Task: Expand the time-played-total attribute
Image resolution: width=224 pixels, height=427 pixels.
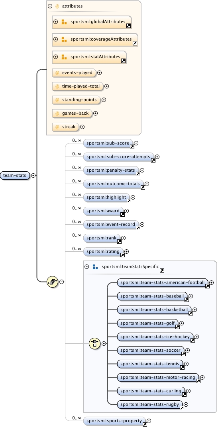Action: pos(106,86)
